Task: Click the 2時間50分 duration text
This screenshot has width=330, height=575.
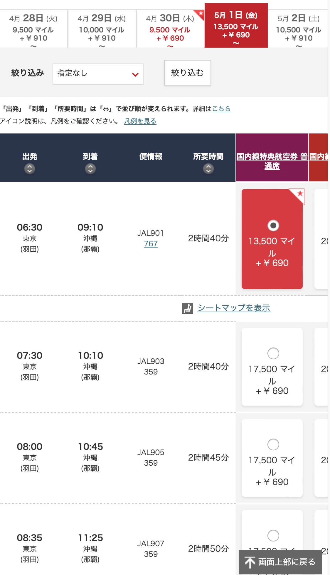Action: (208, 549)
